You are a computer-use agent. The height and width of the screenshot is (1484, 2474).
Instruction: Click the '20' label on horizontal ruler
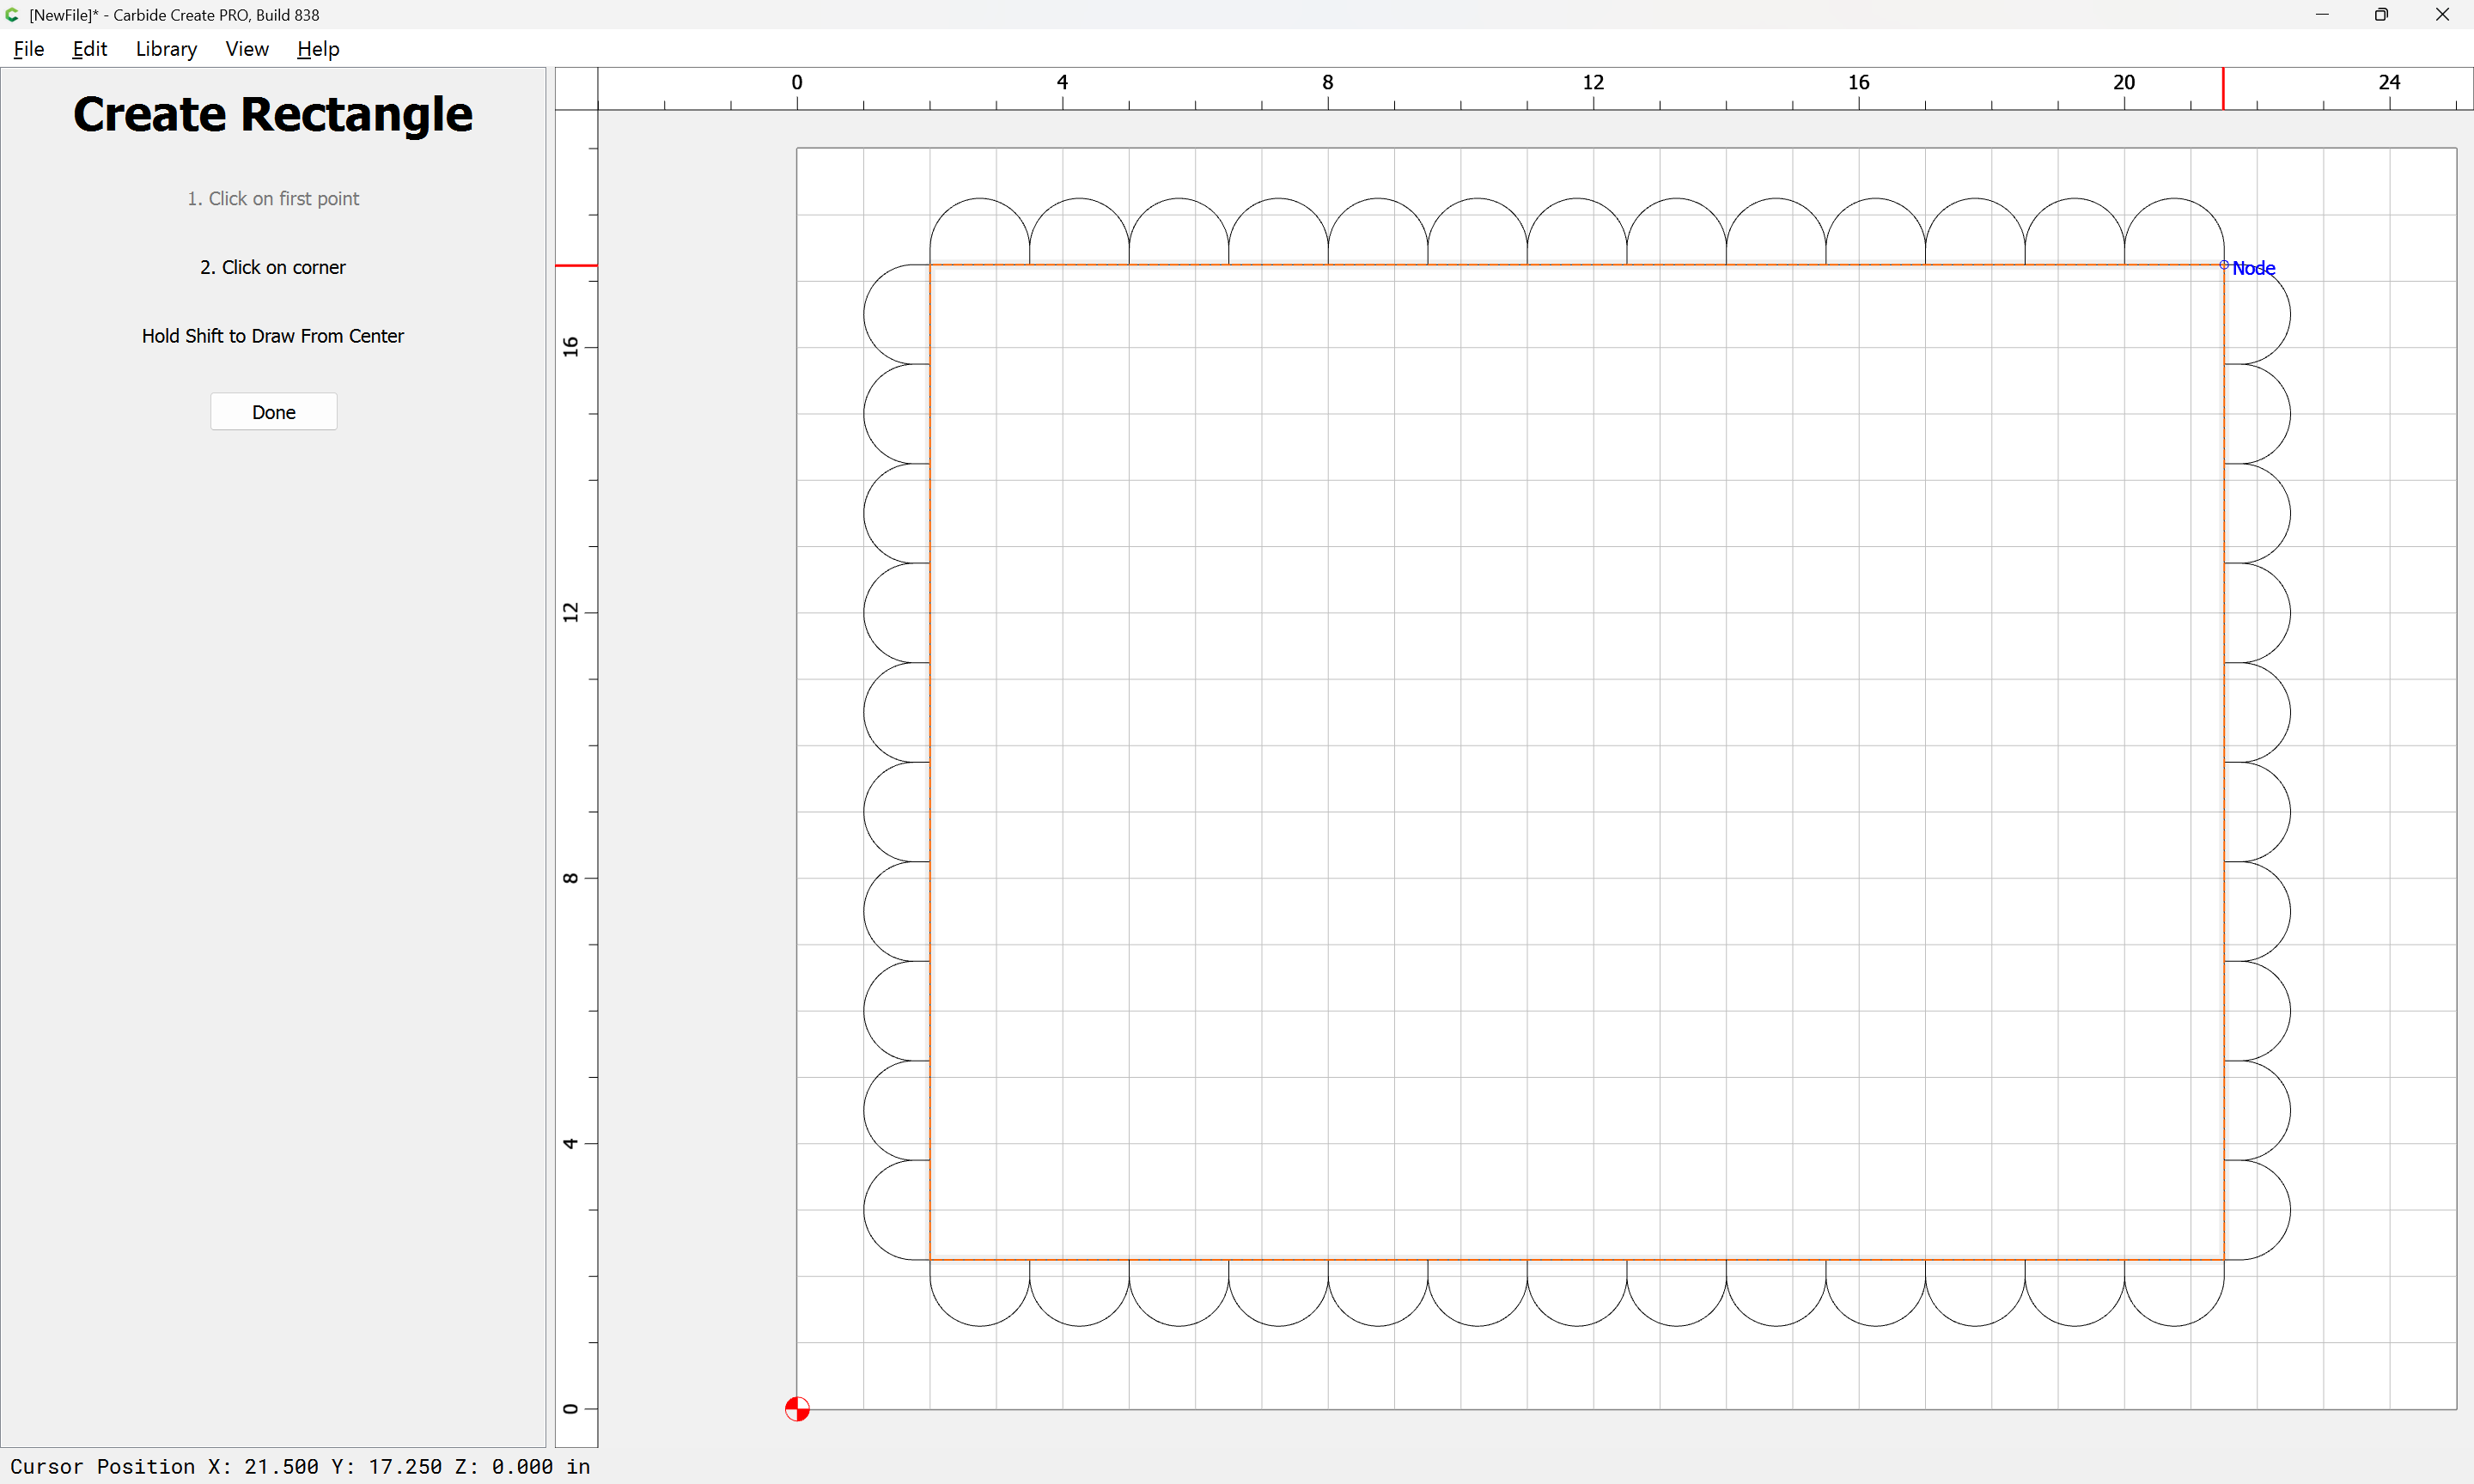[2123, 83]
